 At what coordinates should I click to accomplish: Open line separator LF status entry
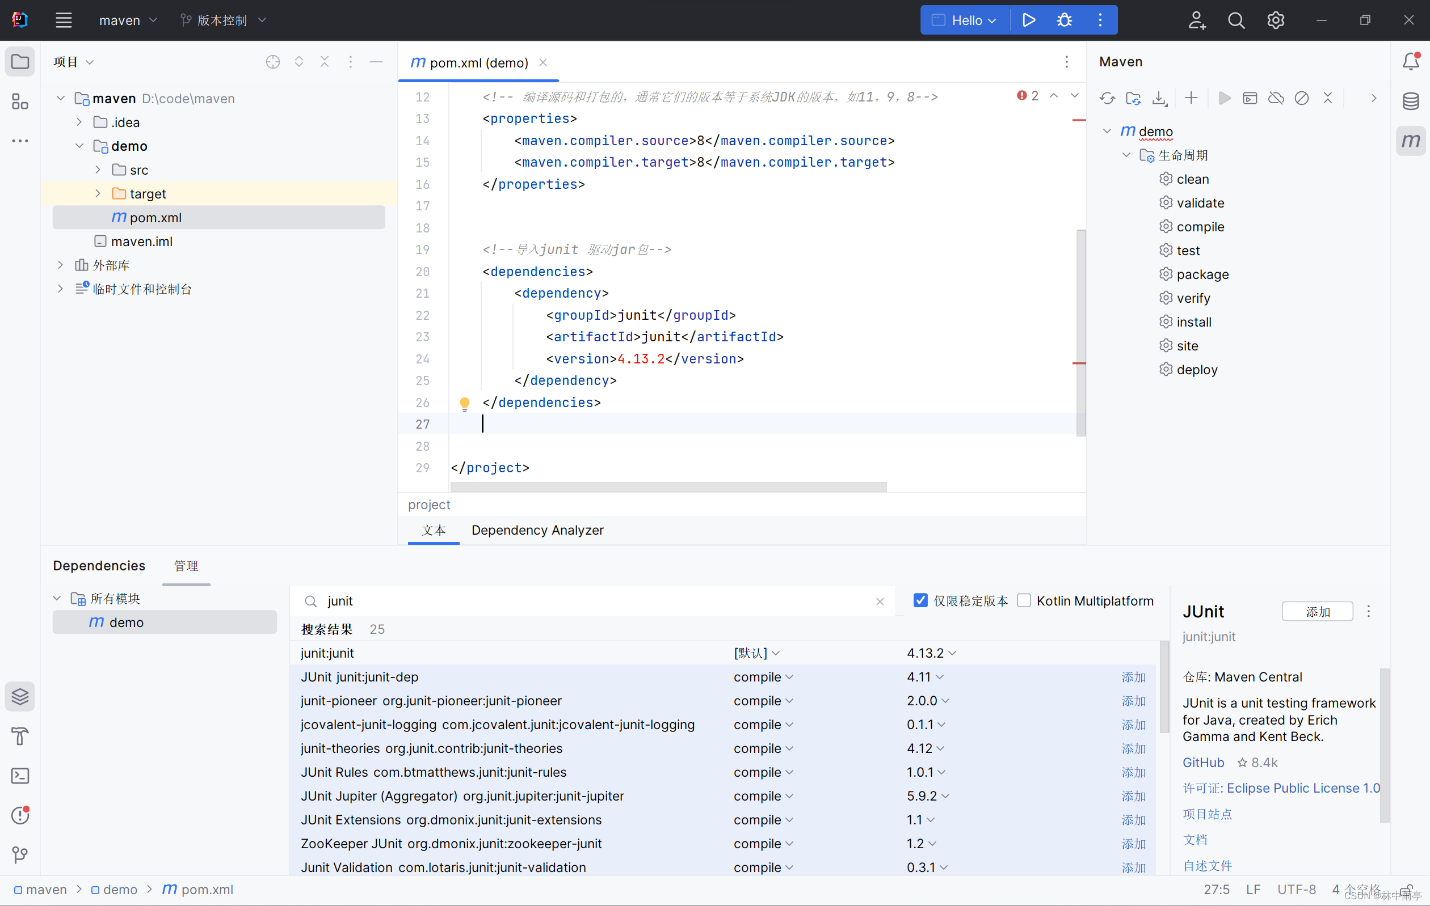[1253, 890]
